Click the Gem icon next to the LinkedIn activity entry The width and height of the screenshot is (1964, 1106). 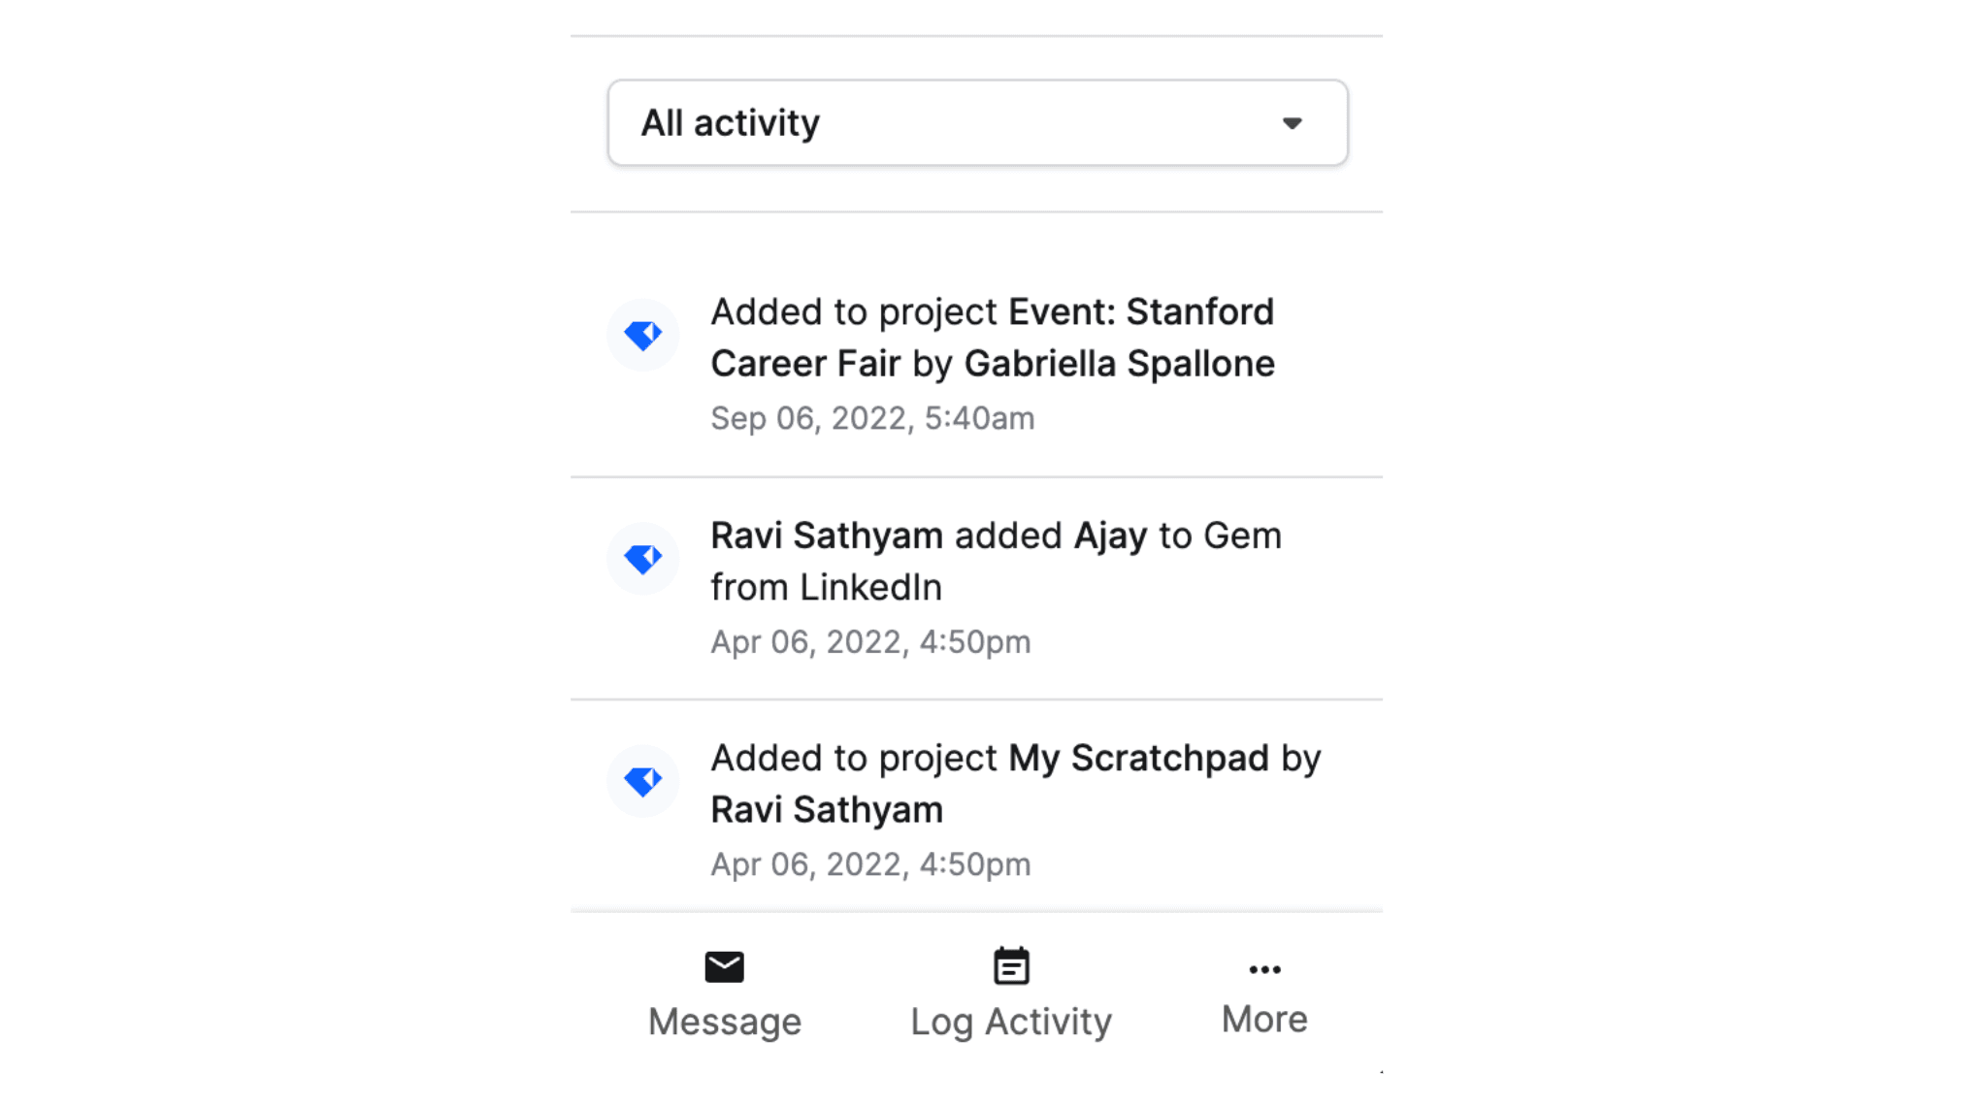(x=641, y=559)
